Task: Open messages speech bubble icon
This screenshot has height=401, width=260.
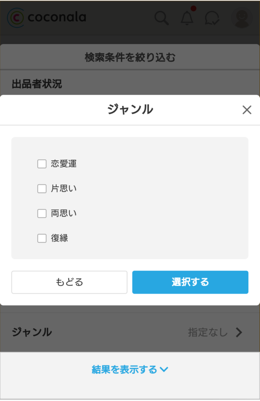Action: (x=212, y=18)
